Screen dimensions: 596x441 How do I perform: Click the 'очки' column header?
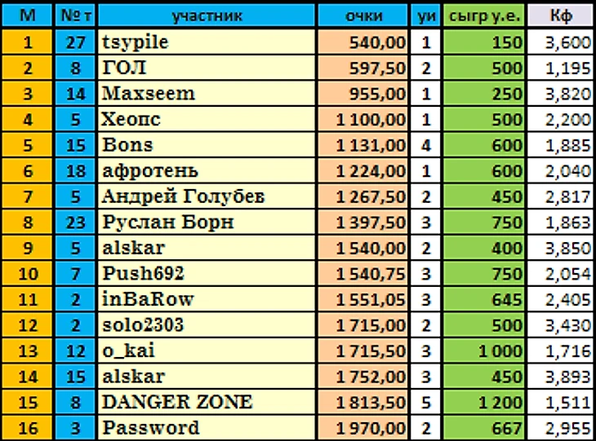(x=364, y=15)
